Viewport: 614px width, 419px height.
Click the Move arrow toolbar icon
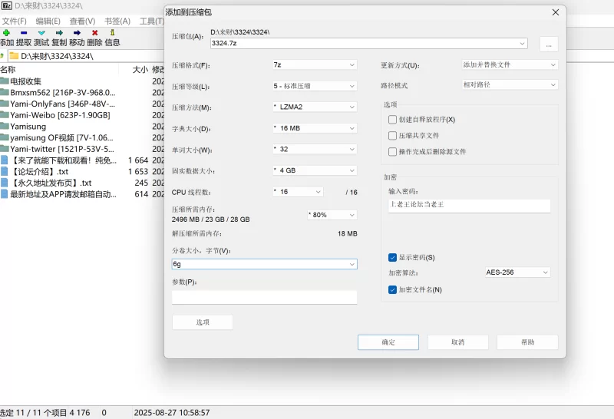pos(77,33)
